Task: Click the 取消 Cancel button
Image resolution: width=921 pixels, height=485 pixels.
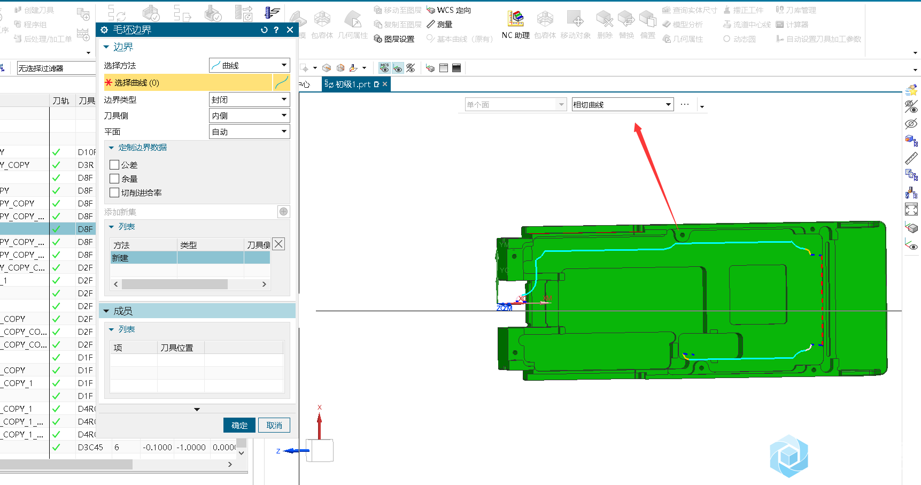Action: (x=274, y=425)
